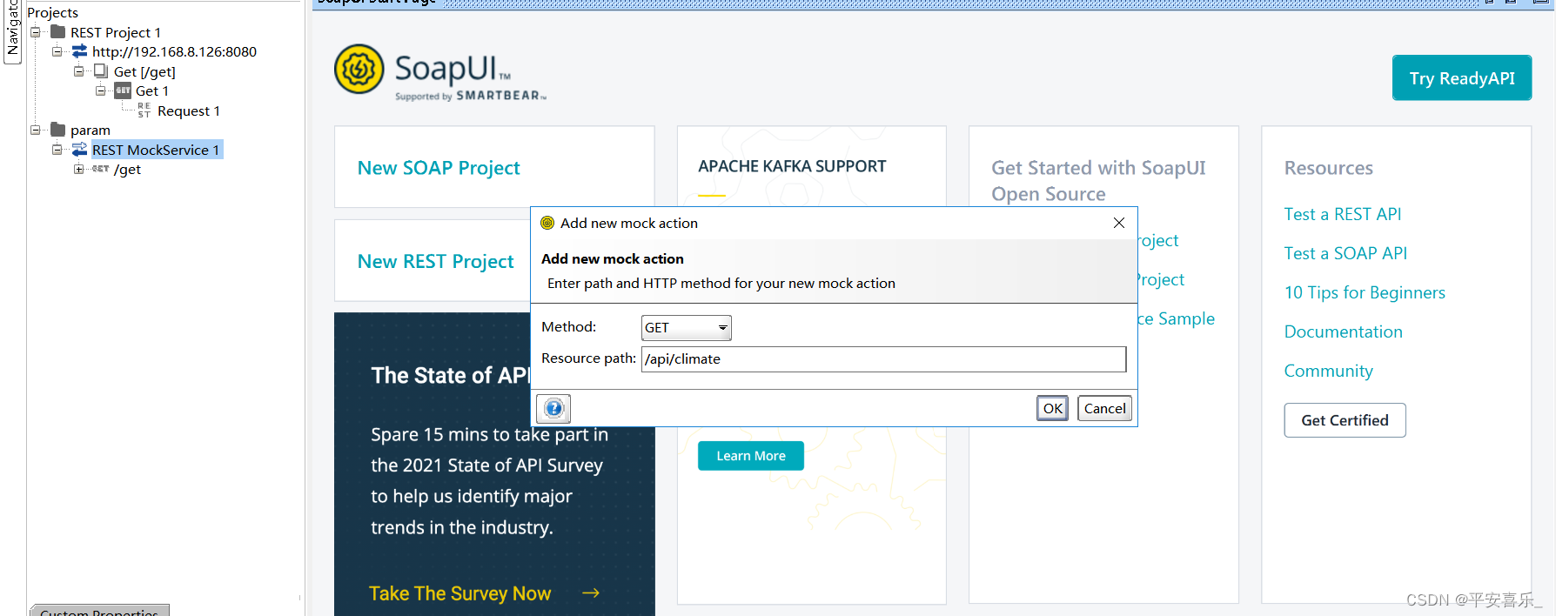Select Request 1 in the project tree
Image resolution: width=1556 pixels, height=616 pixels.
point(189,110)
